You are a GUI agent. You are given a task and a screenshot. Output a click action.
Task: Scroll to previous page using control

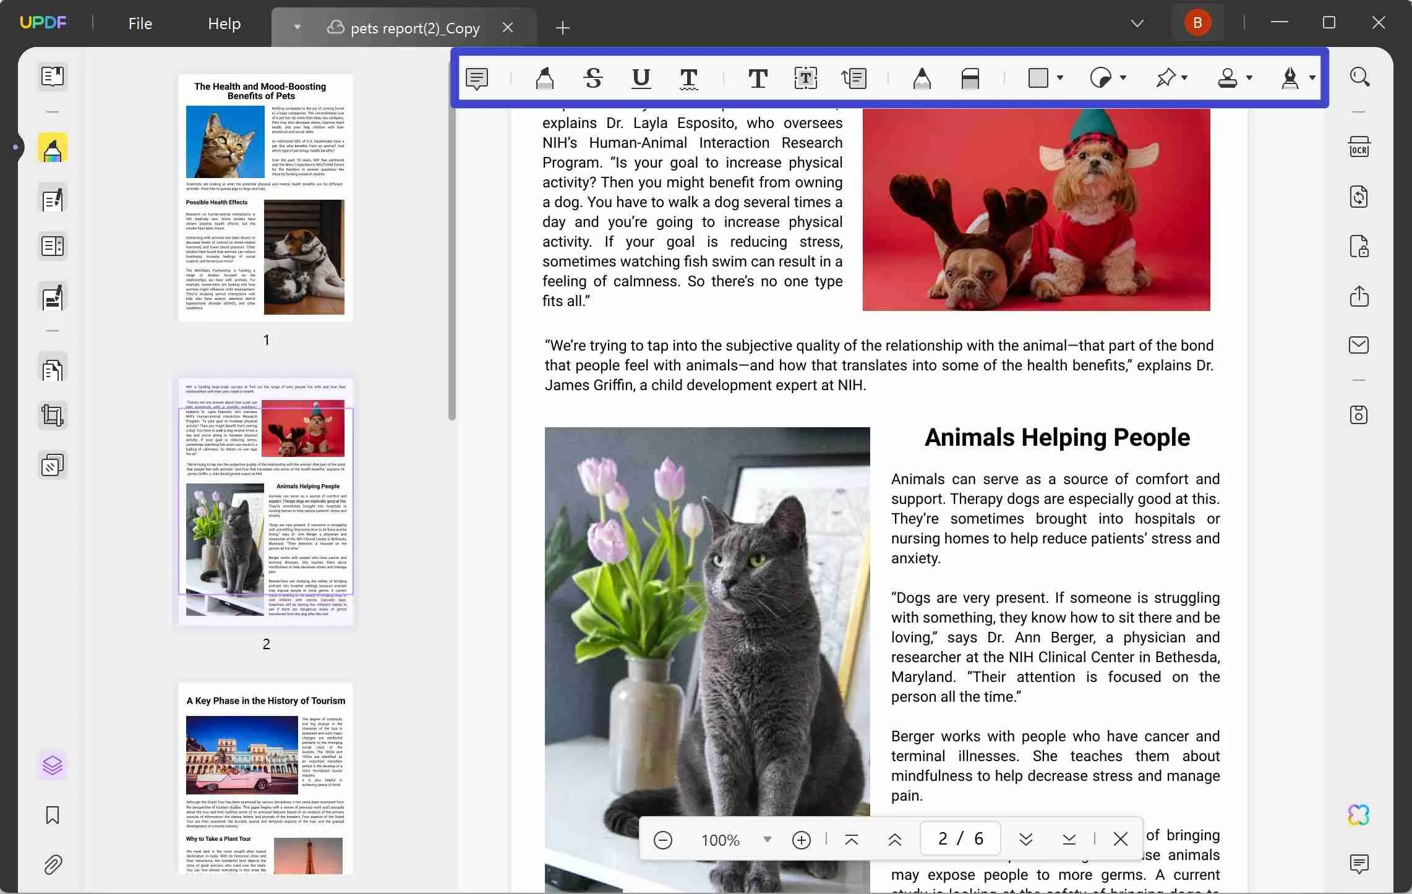(896, 838)
